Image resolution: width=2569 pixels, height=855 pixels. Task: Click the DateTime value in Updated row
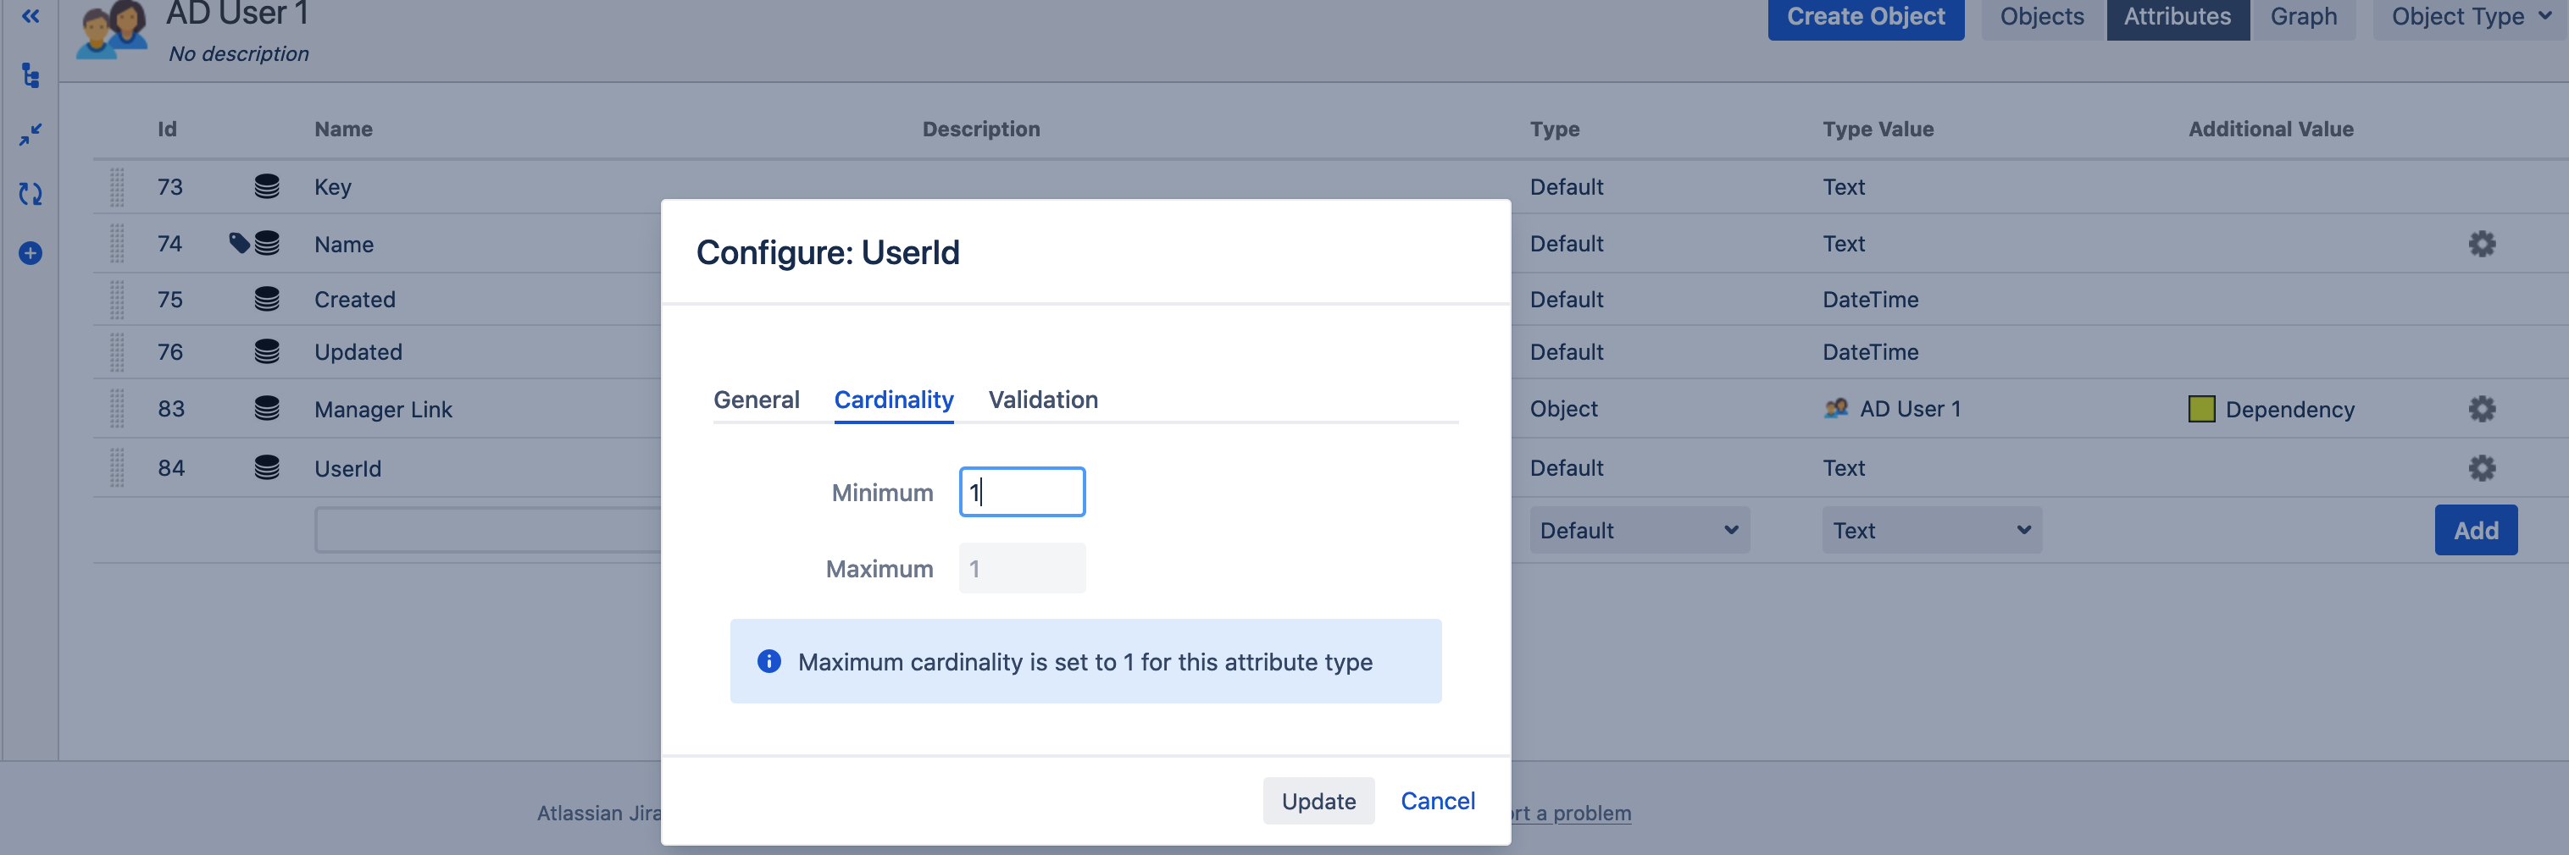[1870, 353]
